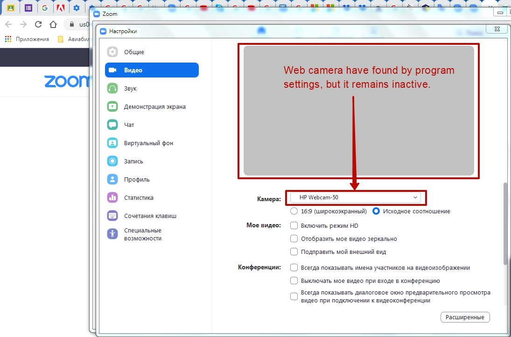
Task: Click the Сочетания клавиш keyboard icon
Action: (x=112, y=216)
